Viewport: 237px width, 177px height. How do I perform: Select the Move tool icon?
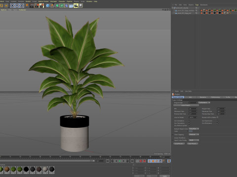click(x=6, y=6)
